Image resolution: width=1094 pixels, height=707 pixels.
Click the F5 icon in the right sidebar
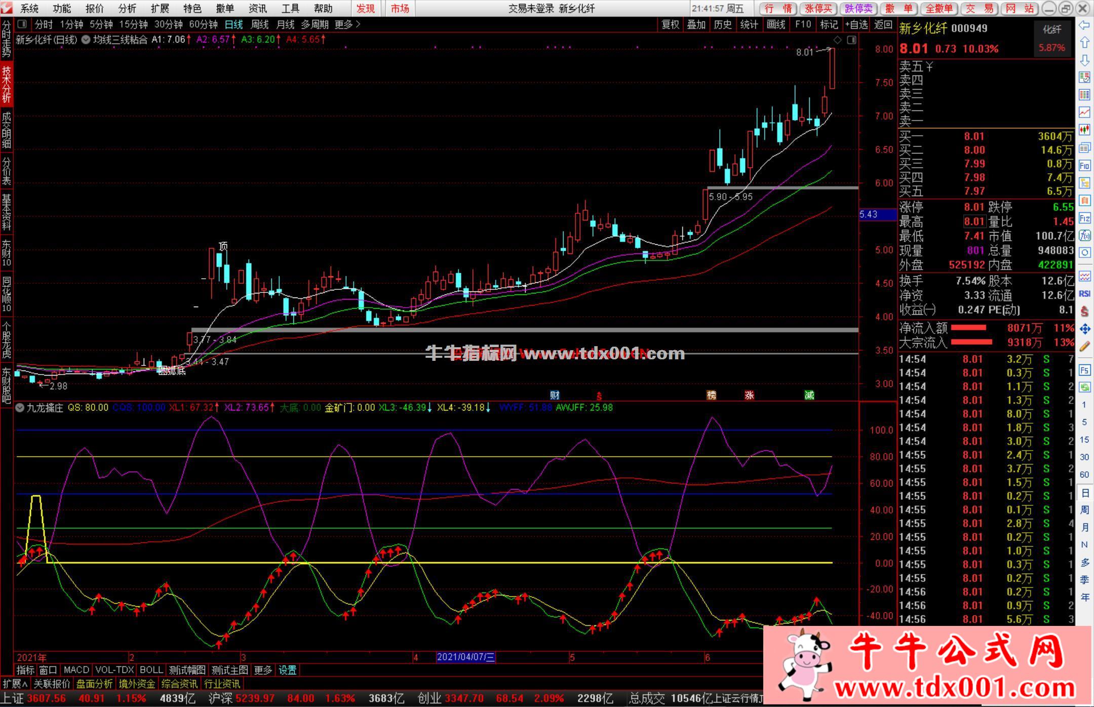(x=1084, y=370)
